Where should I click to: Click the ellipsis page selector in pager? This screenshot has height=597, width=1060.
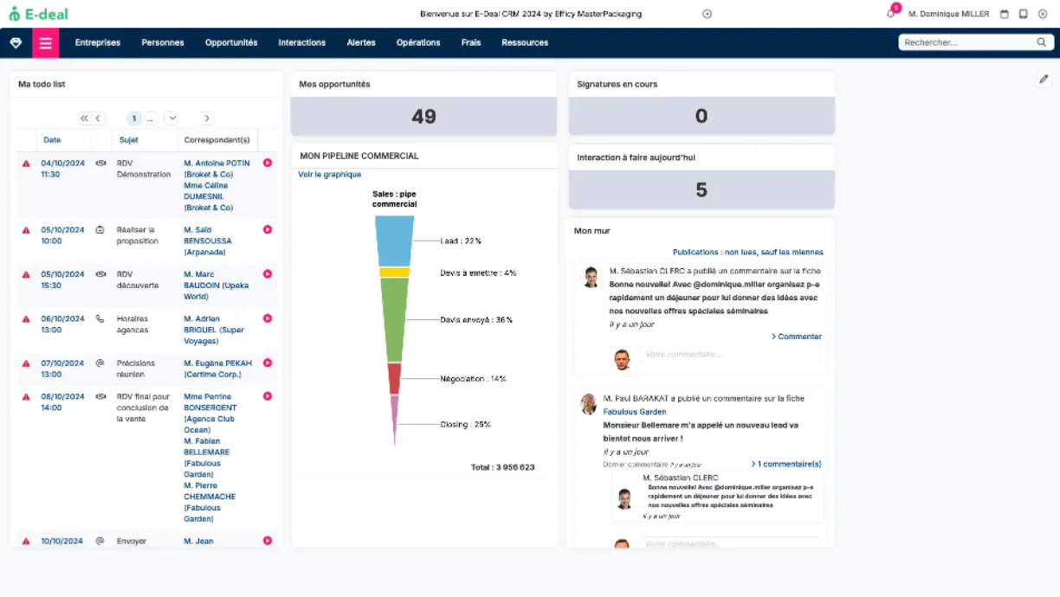[x=150, y=119]
